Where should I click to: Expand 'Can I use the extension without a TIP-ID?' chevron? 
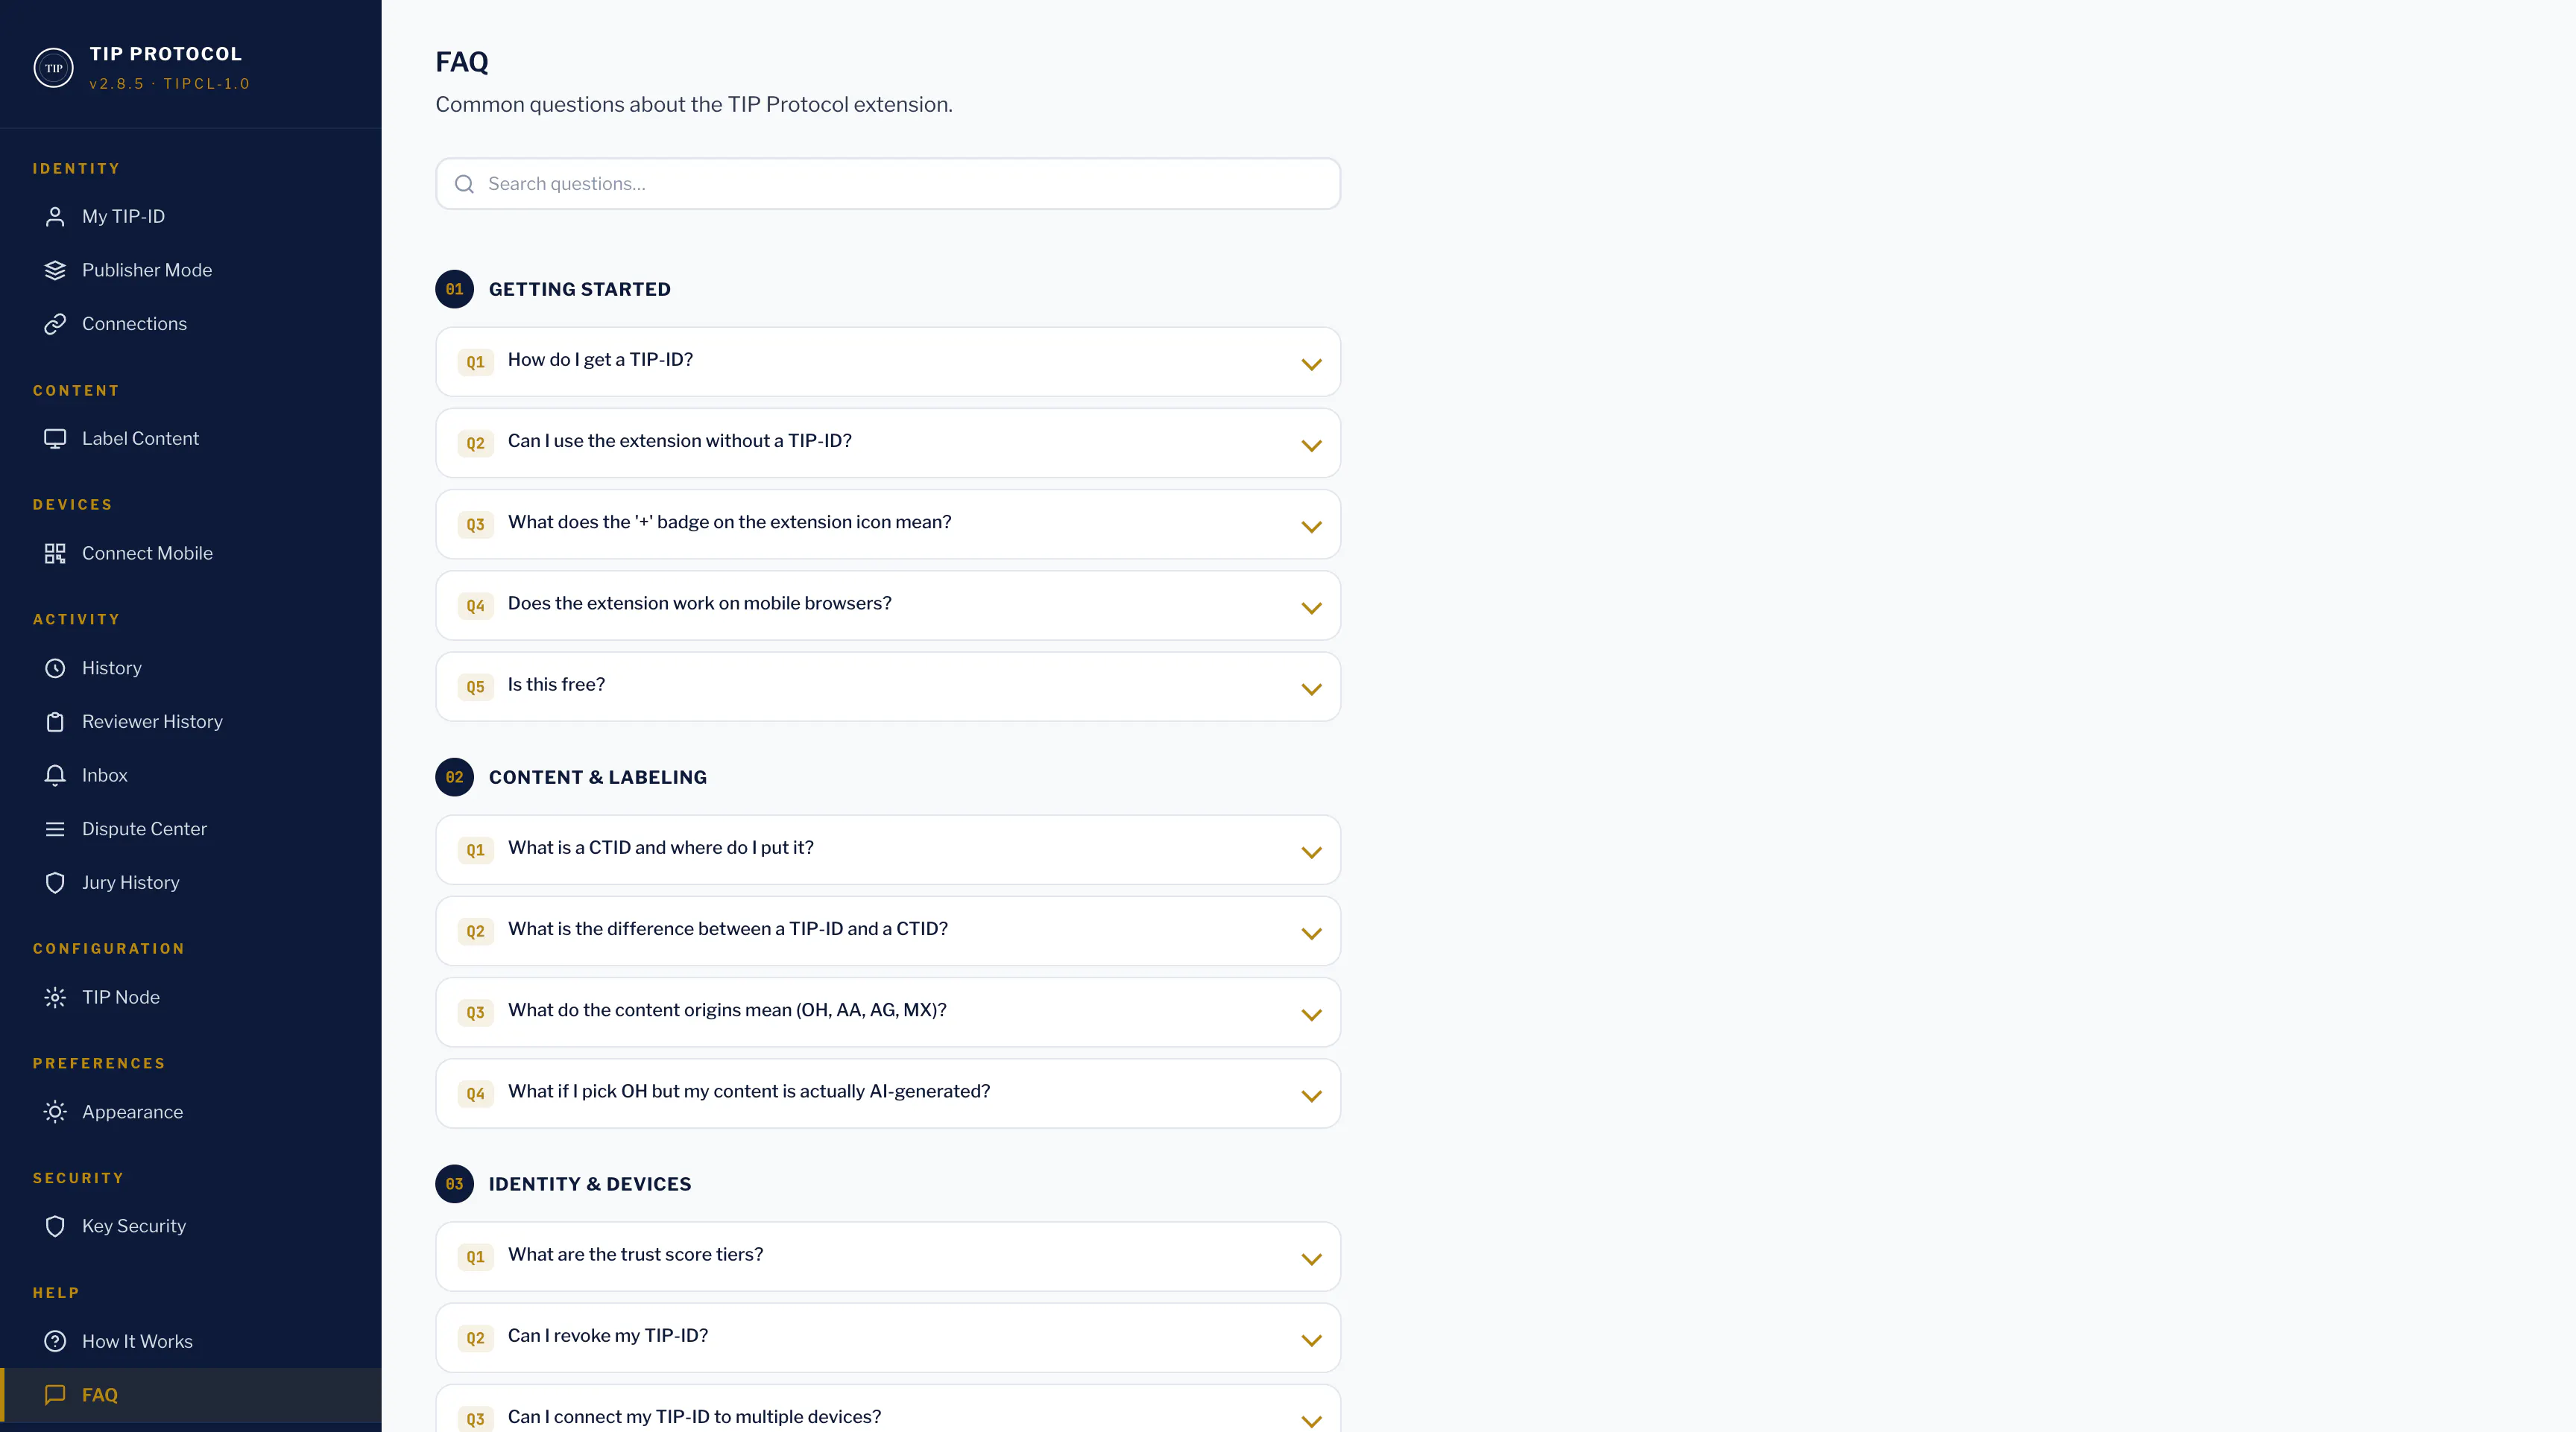pos(1311,446)
